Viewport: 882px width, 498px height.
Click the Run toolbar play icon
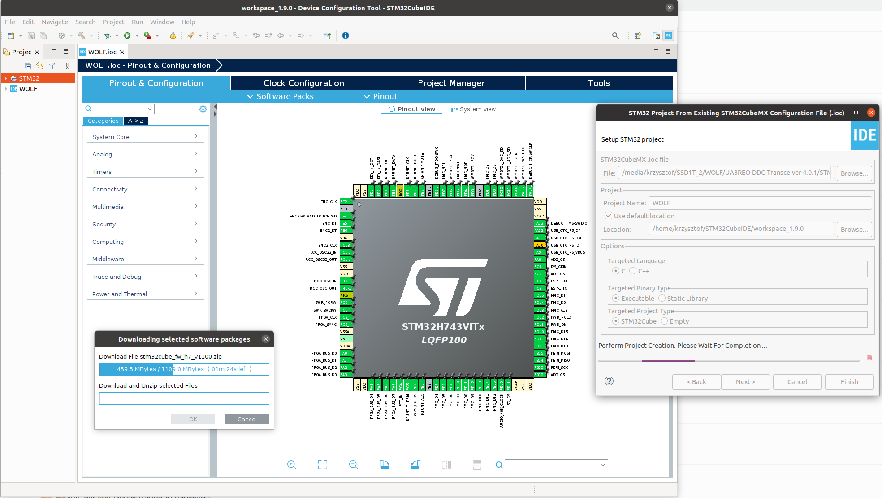pyautogui.click(x=127, y=35)
